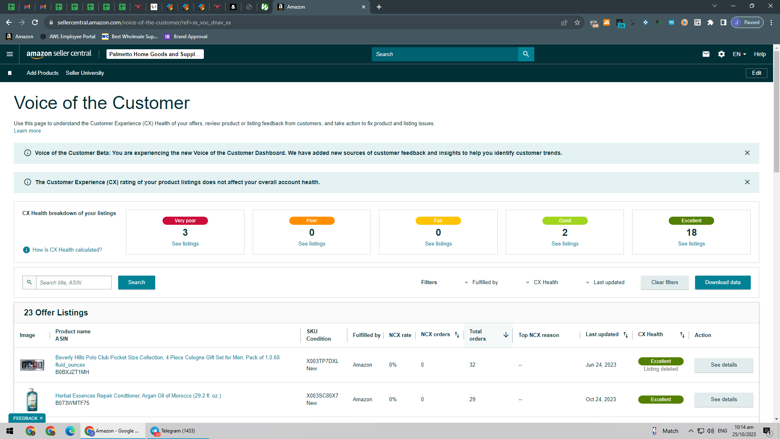Image resolution: width=780 pixels, height=439 pixels.
Task: See listings under Good
Action: coord(565,244)
